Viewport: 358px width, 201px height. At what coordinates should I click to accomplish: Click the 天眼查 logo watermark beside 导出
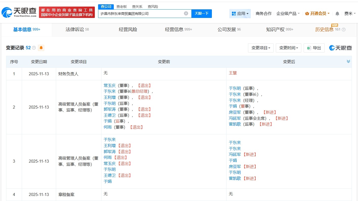[340, 48]
